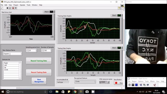The height and width of the screenshot is (94, 167).
Task: Open the VISA resource name dropdown
Action: pyautogui.click(x=108, y=82)
